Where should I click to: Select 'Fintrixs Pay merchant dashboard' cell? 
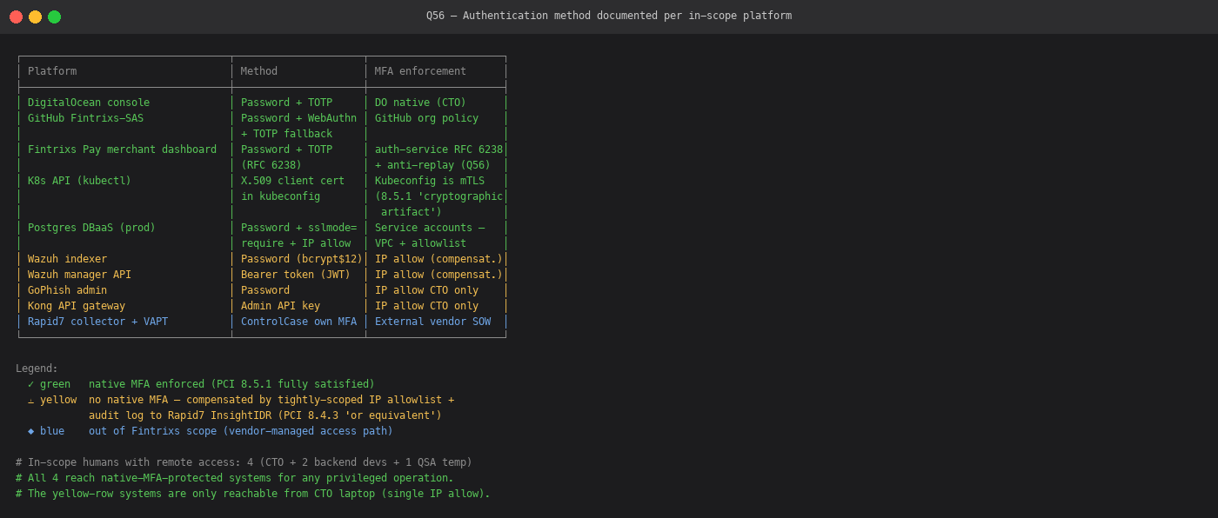122,149
